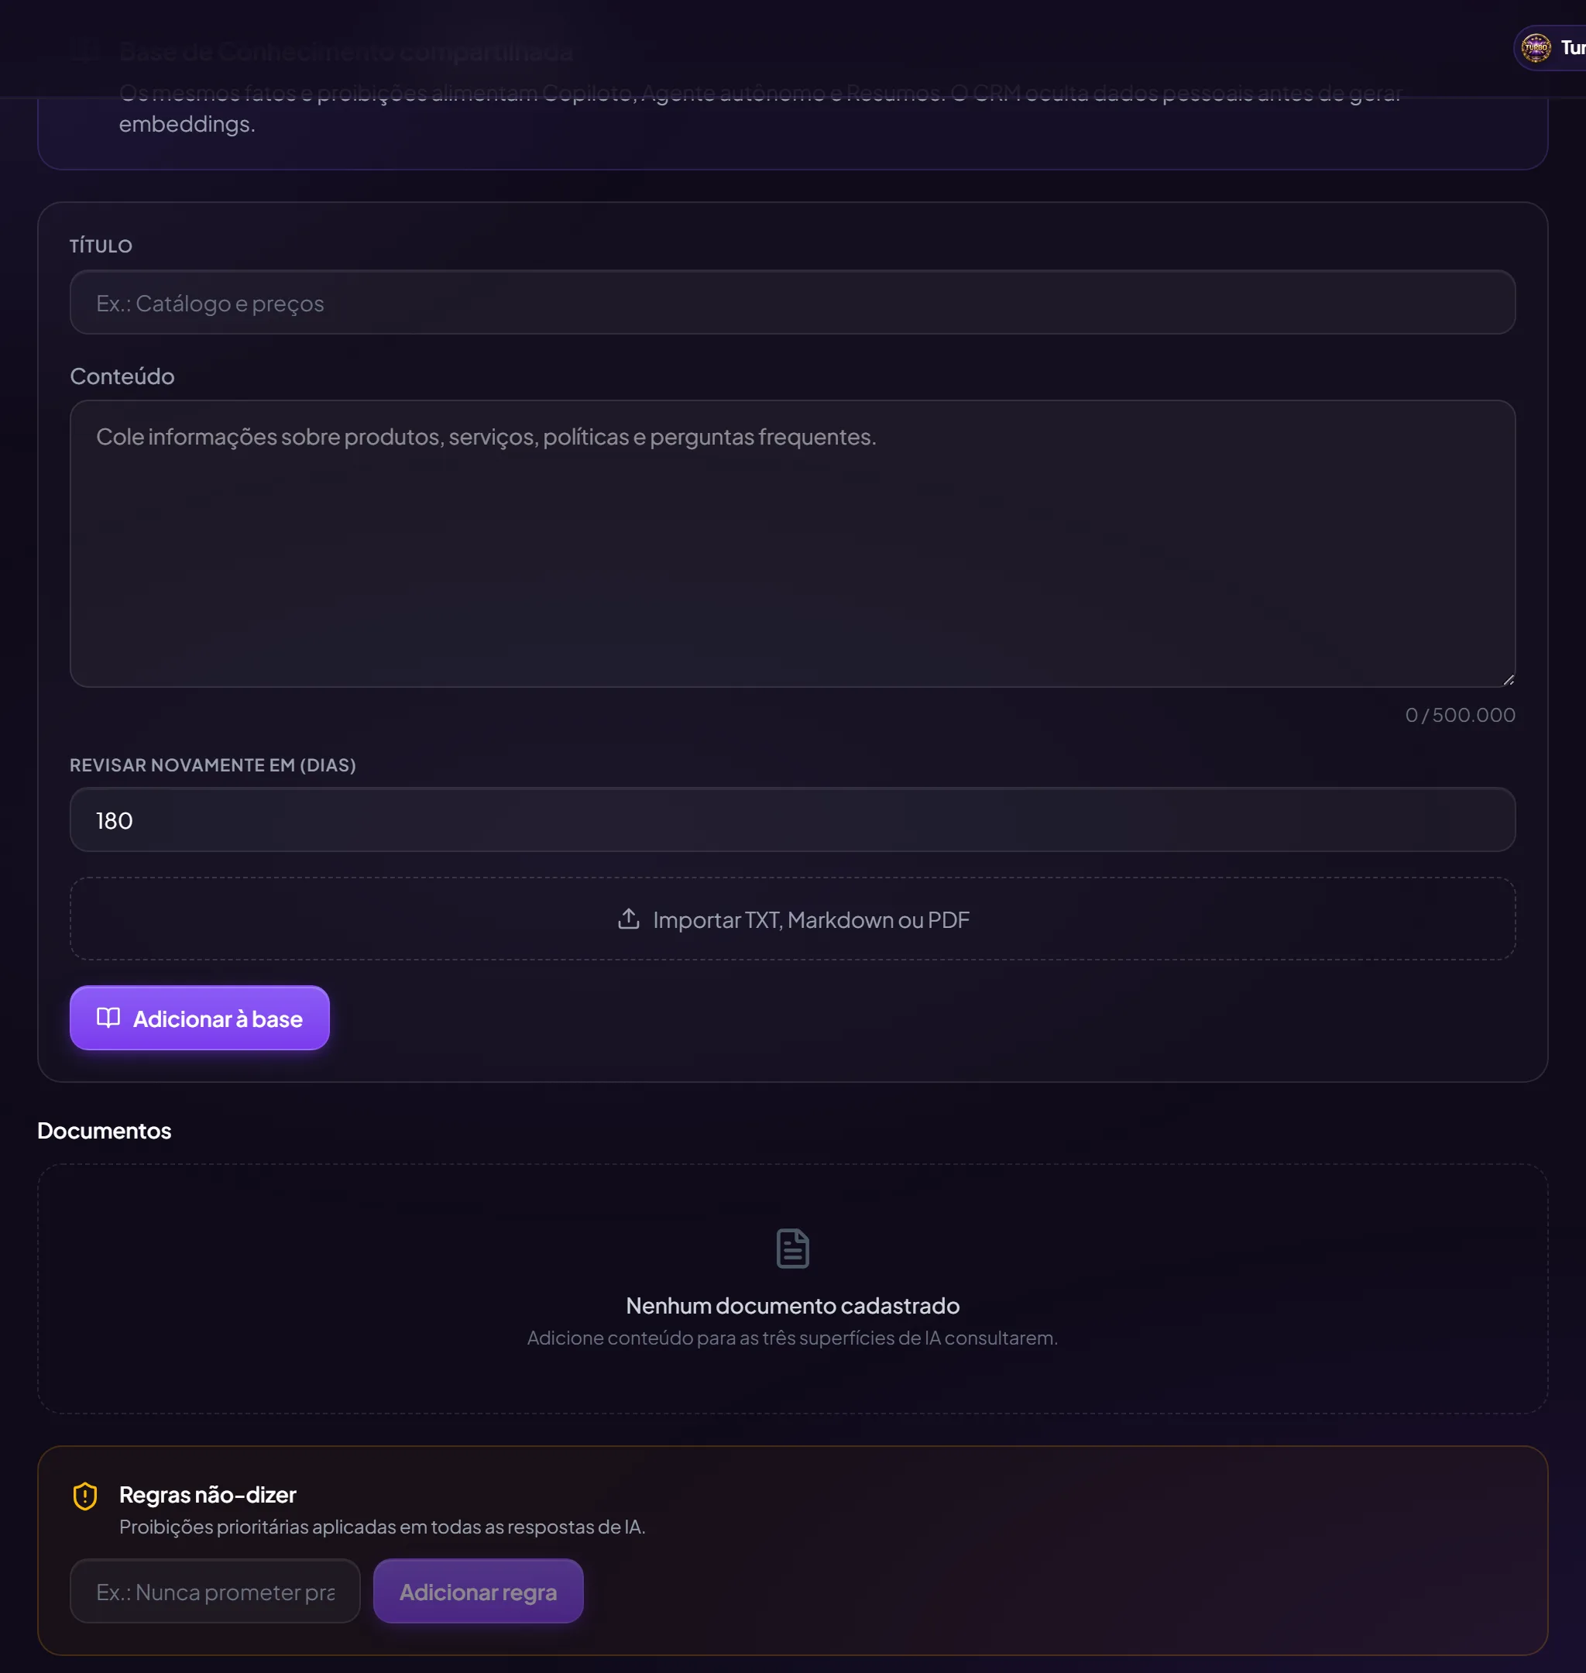Click the shield warning icon beside Regras não-dizer
This screenshot has width=1586, height=1673.
click(x=84, y=1496)
